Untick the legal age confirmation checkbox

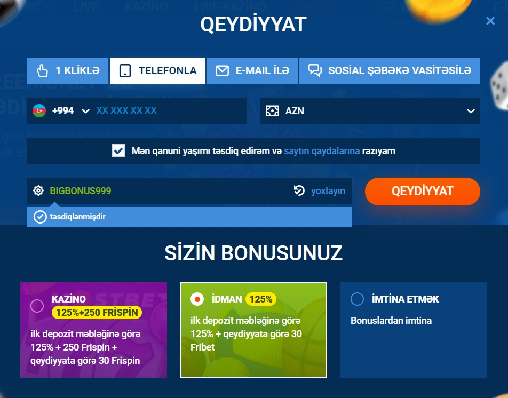[x=118, y=151]
